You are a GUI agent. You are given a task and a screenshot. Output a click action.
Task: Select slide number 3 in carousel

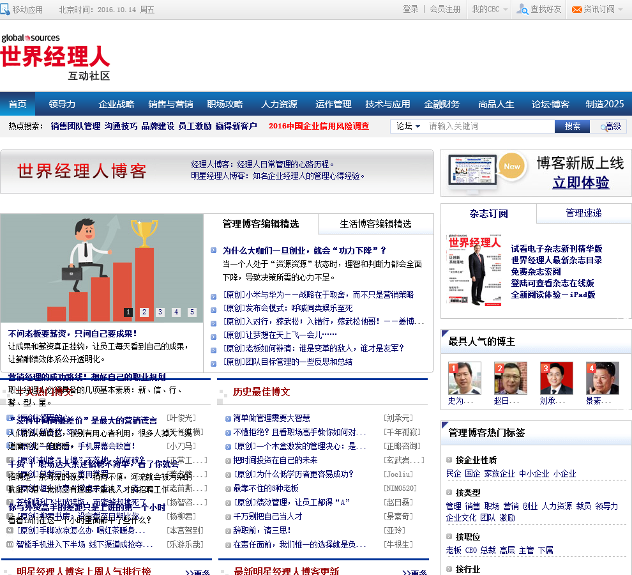160,312
